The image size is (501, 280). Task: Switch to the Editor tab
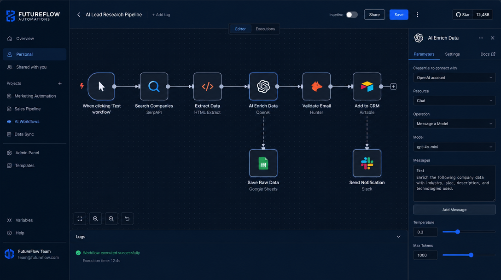point(240,29)
